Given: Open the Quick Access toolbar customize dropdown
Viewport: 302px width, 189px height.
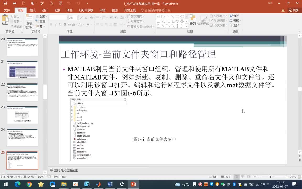Looking at the screenshot, I should click(87, 3).
